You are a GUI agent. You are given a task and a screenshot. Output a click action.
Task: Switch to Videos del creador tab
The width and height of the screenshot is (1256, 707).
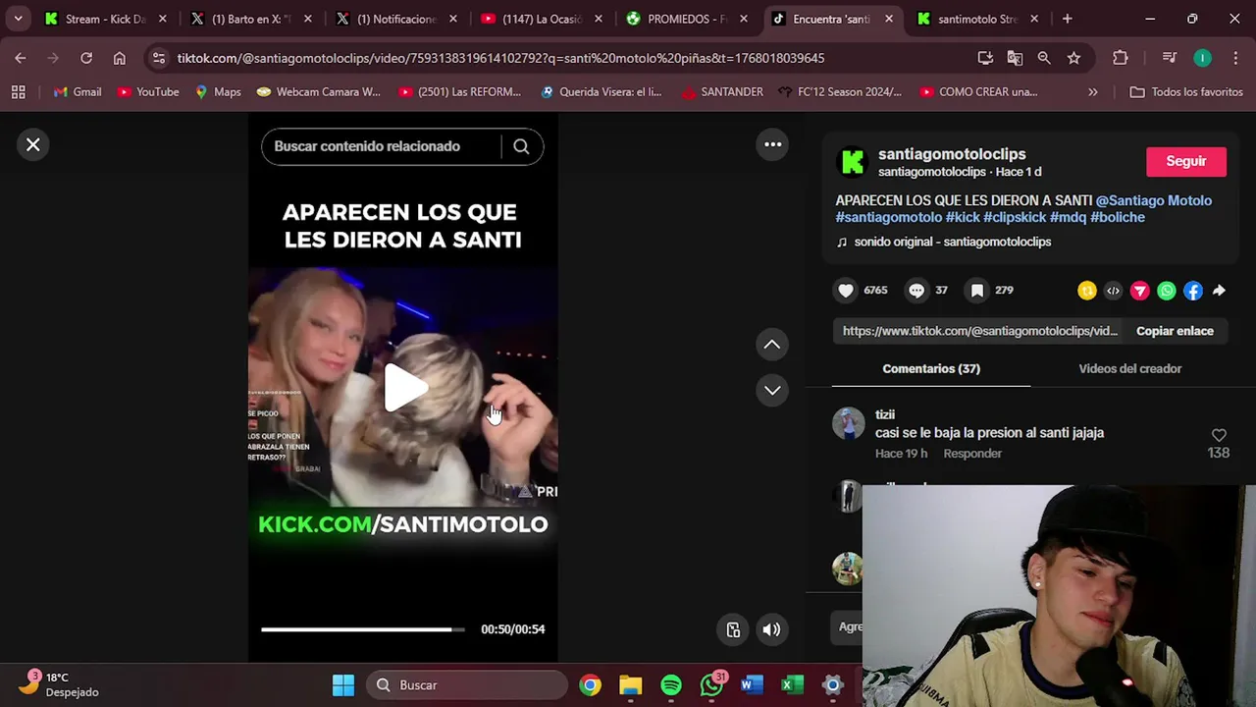click(1129, 368)
